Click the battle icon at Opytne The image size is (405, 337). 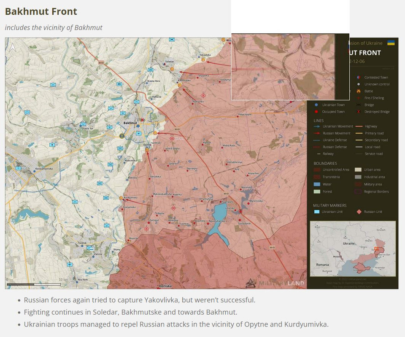coord(147,149)
